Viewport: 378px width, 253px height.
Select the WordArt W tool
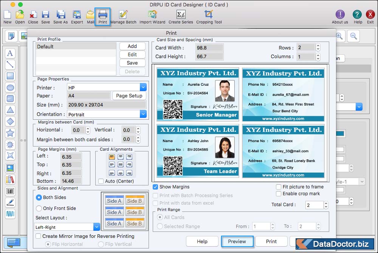click(10, 214)
